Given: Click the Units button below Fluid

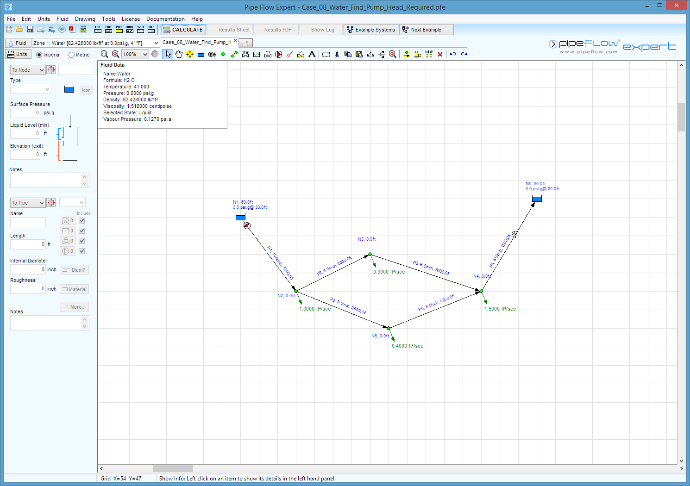Looking at the screenshot, I should coord(18,54).
